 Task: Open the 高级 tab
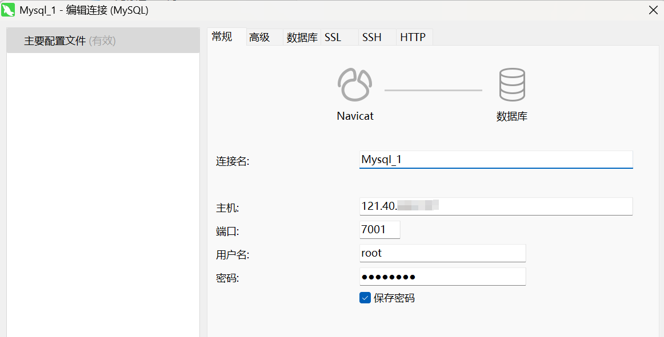(264, 37)
